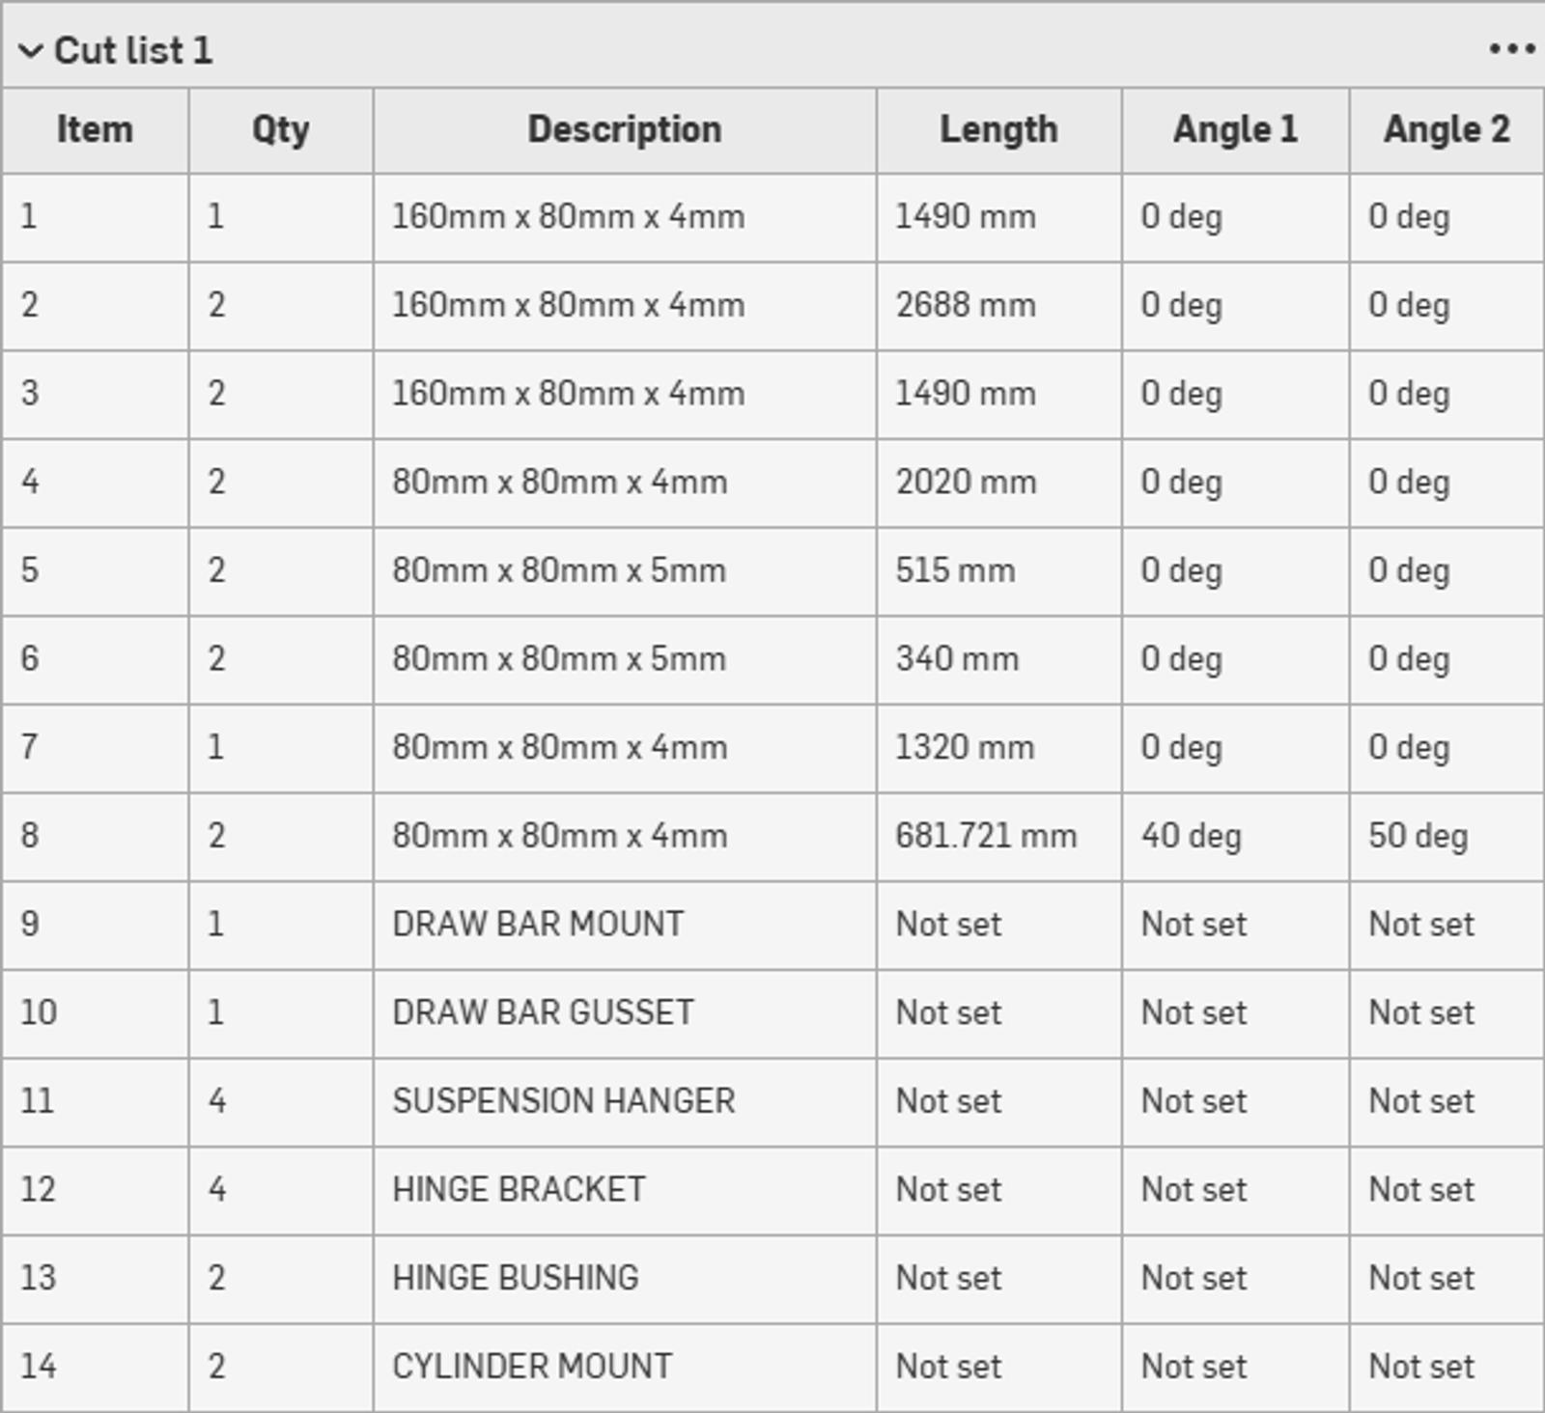Select the SUSPENSION HANGER description cell
This screenshot has width=1545, height=1413.
pos(564,1100)
